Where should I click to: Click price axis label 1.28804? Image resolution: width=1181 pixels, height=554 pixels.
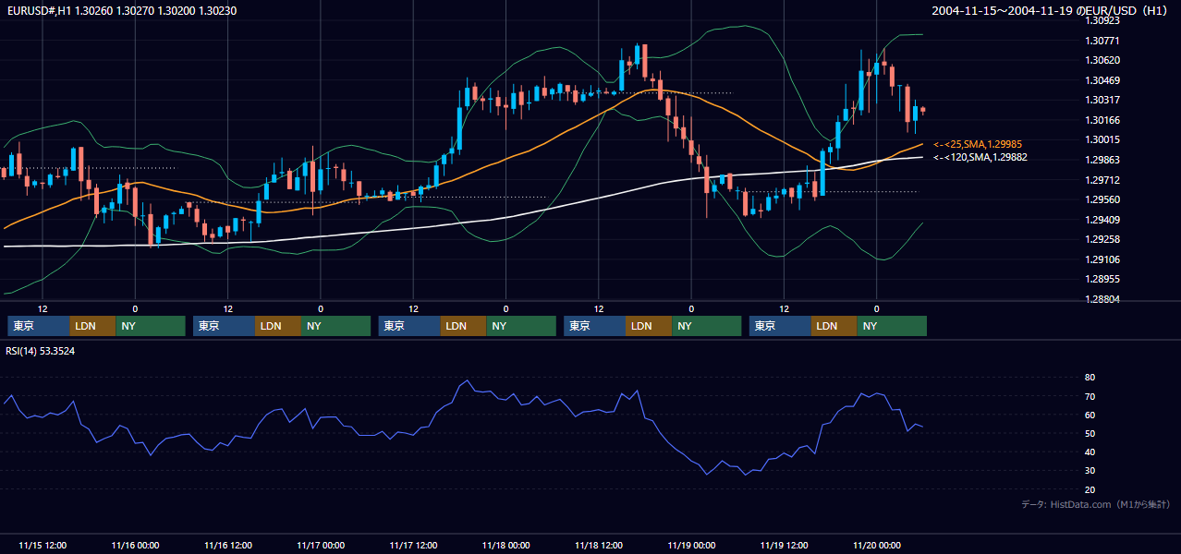[x=1104, y=299]
